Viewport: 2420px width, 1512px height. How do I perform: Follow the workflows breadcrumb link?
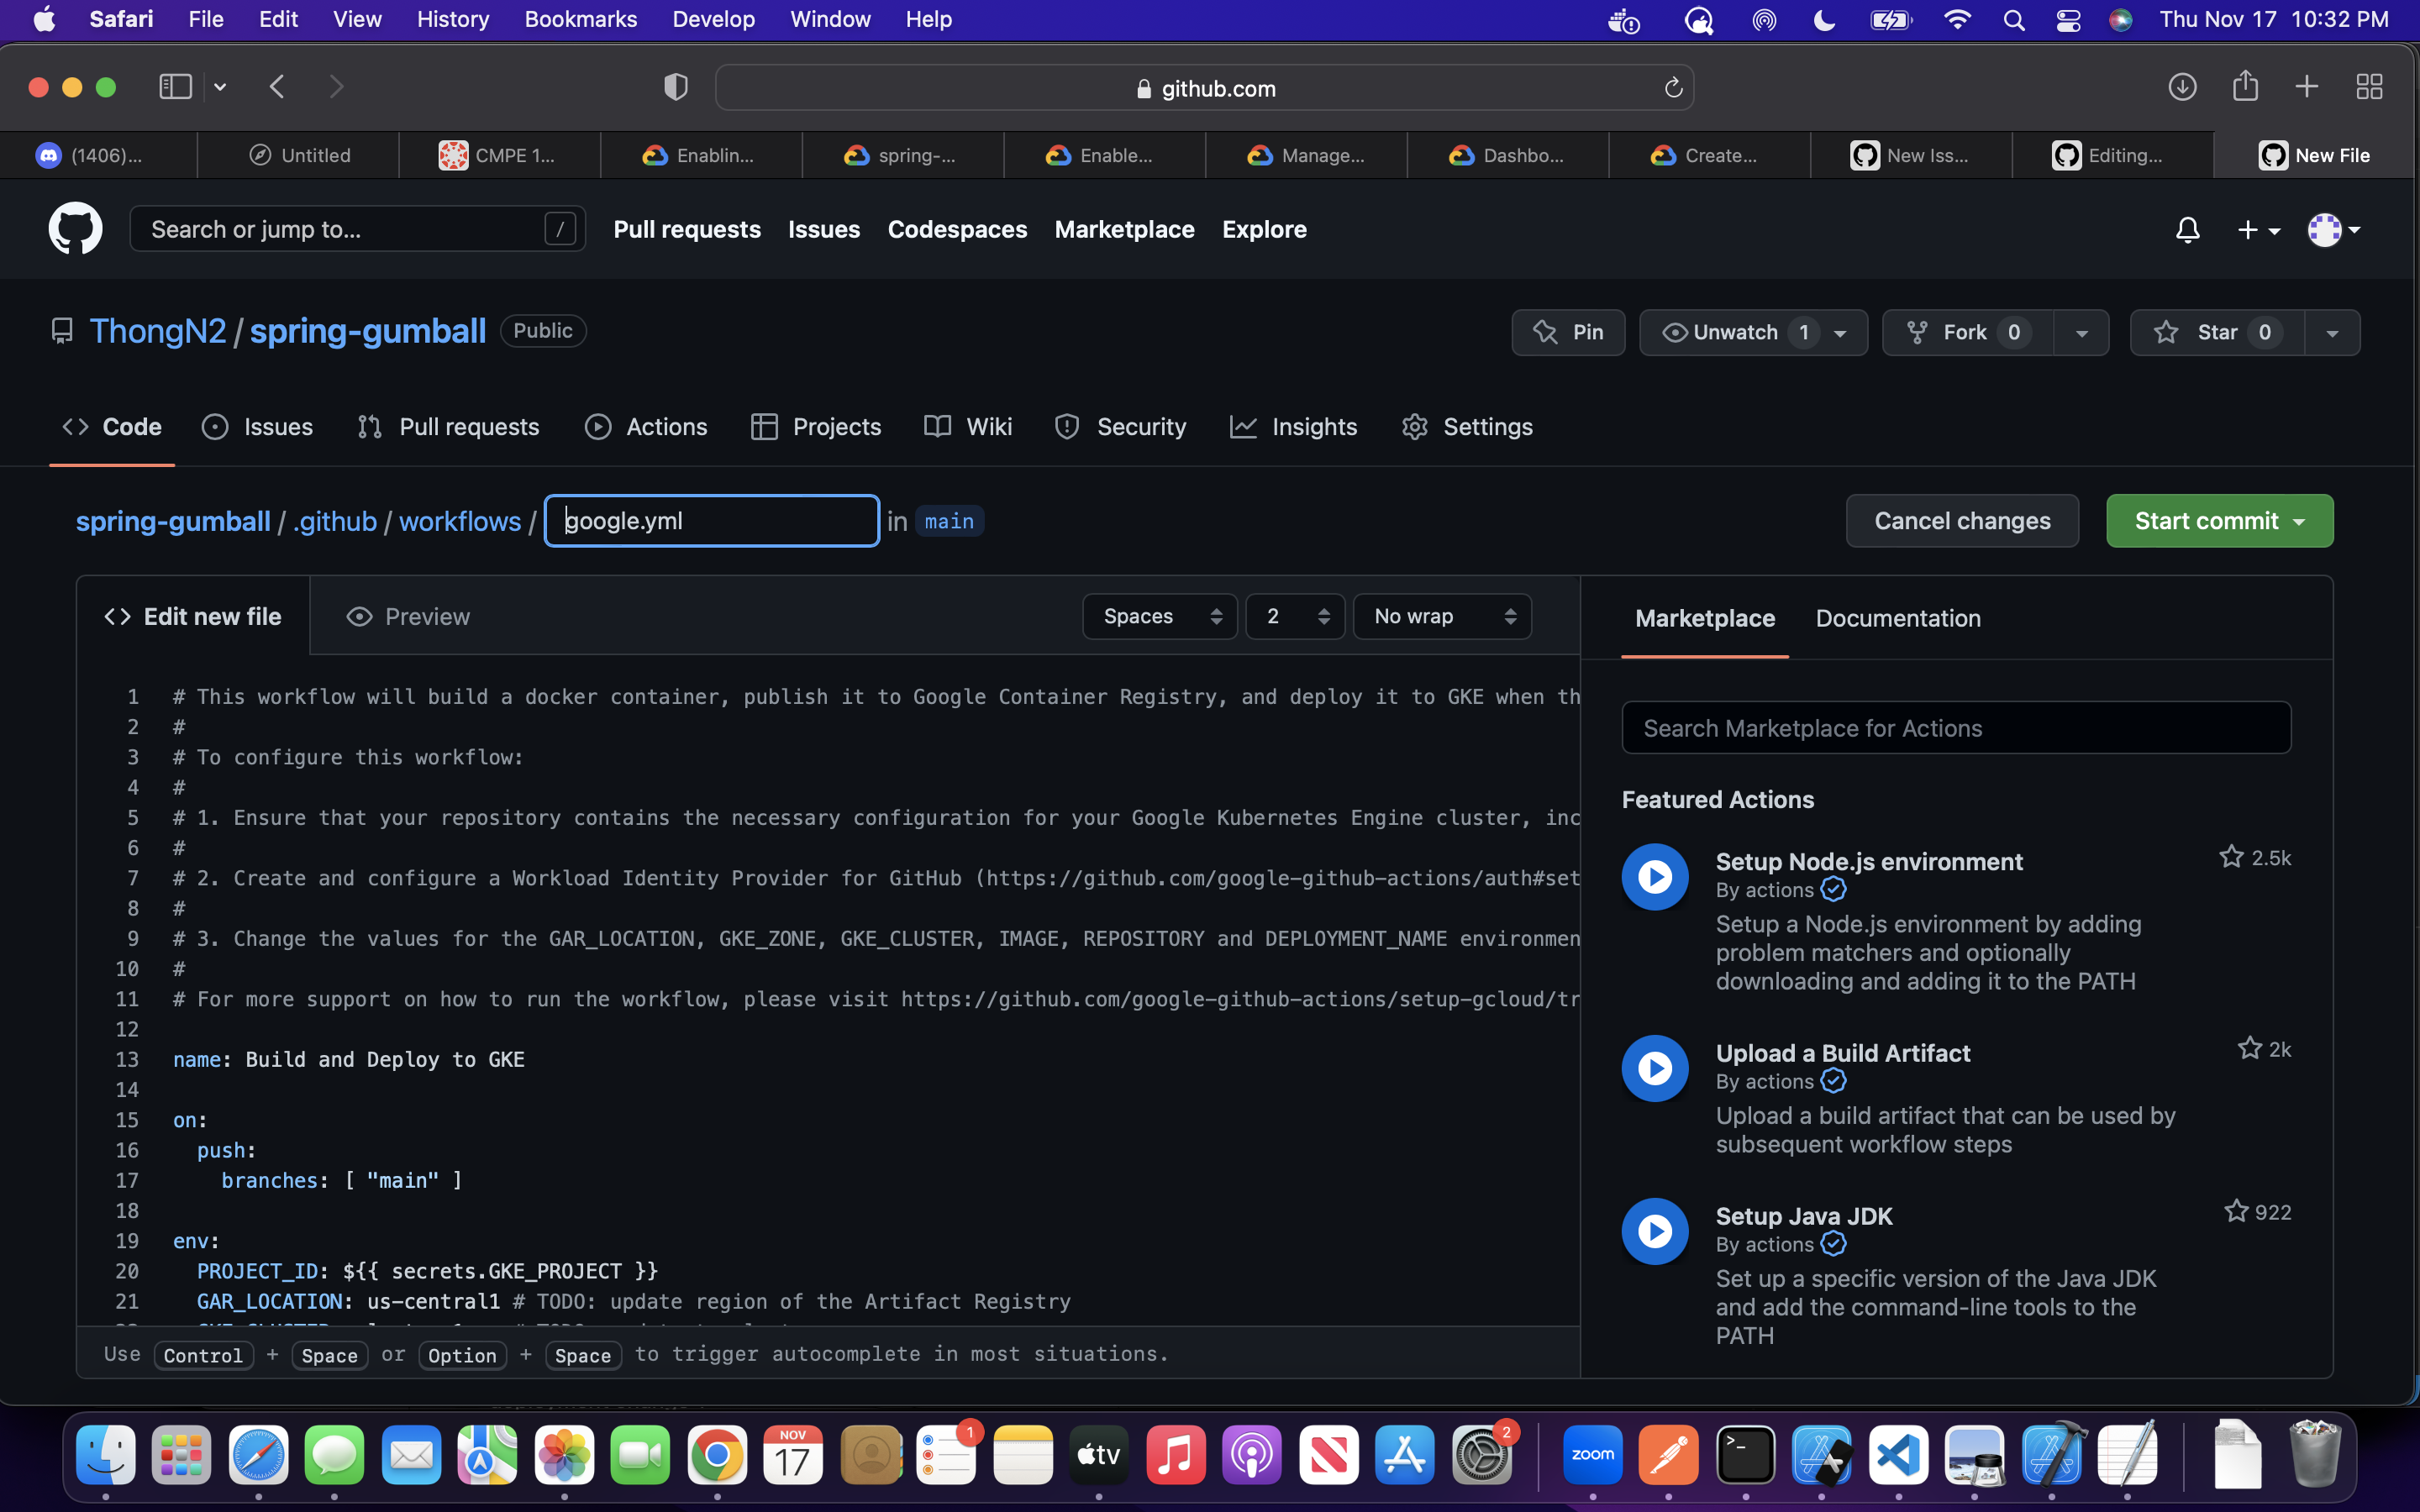(460, 521)
